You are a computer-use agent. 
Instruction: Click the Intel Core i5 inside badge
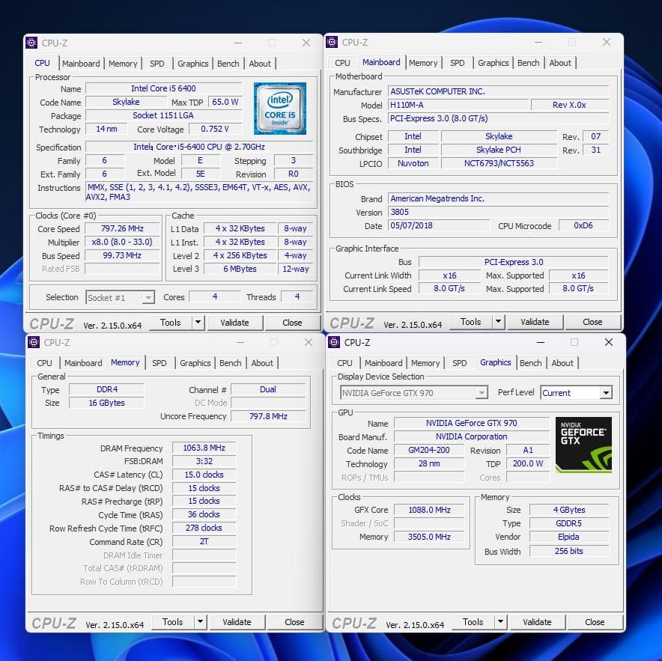click(279, 108)
